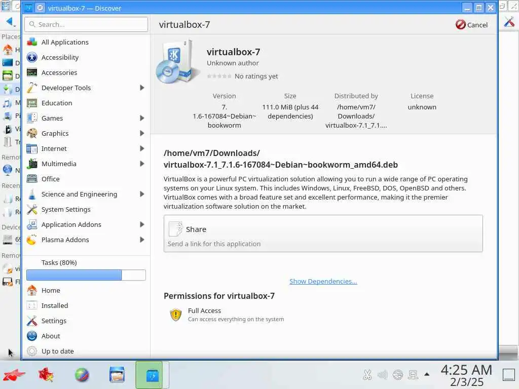Click the About section icon
519x389 pixels.
(32, 336)
